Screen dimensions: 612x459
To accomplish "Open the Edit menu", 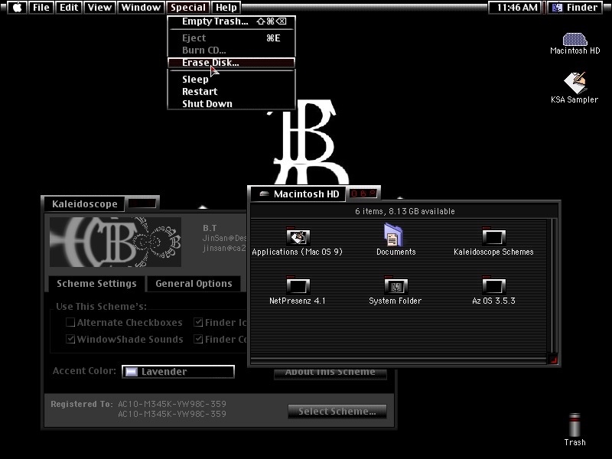I will coord(69,8).
